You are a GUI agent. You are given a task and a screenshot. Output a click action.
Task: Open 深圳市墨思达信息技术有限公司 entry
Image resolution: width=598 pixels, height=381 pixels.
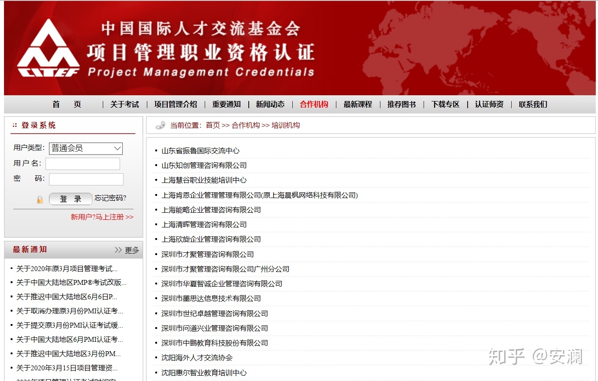[x=211, y=298]
